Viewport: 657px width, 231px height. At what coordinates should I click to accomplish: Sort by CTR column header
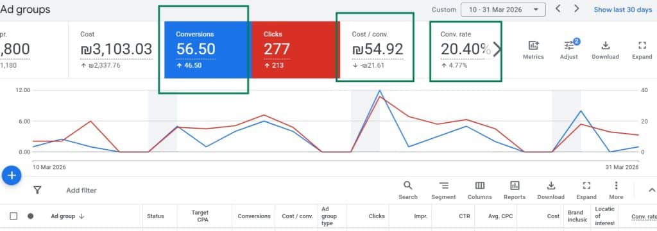pyautogui.click(x=465, y=216)
